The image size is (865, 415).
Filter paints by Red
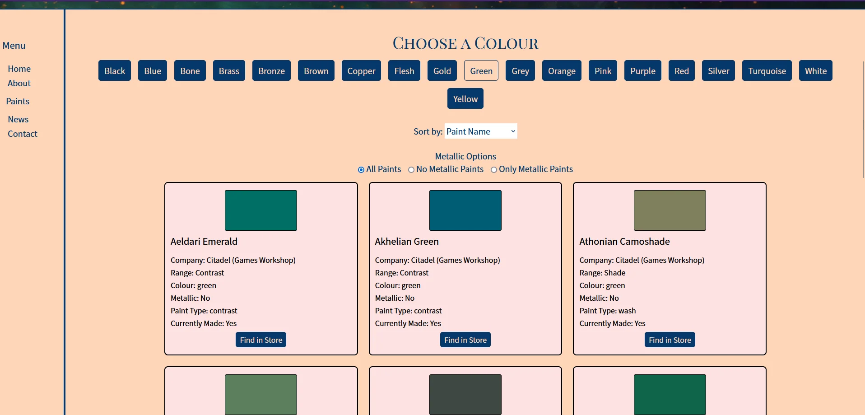(x=682, y=70)
